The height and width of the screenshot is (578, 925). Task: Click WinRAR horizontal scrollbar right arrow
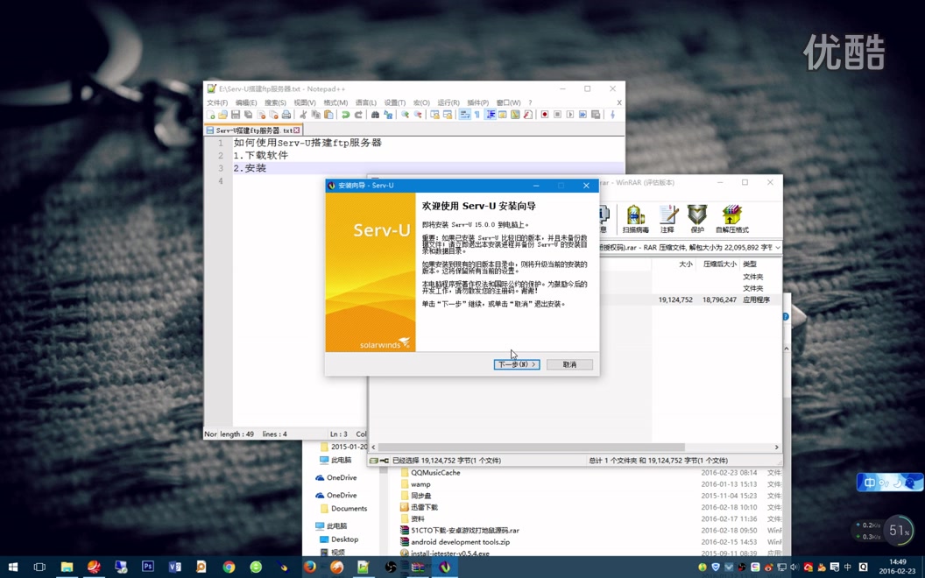(776, 447)
